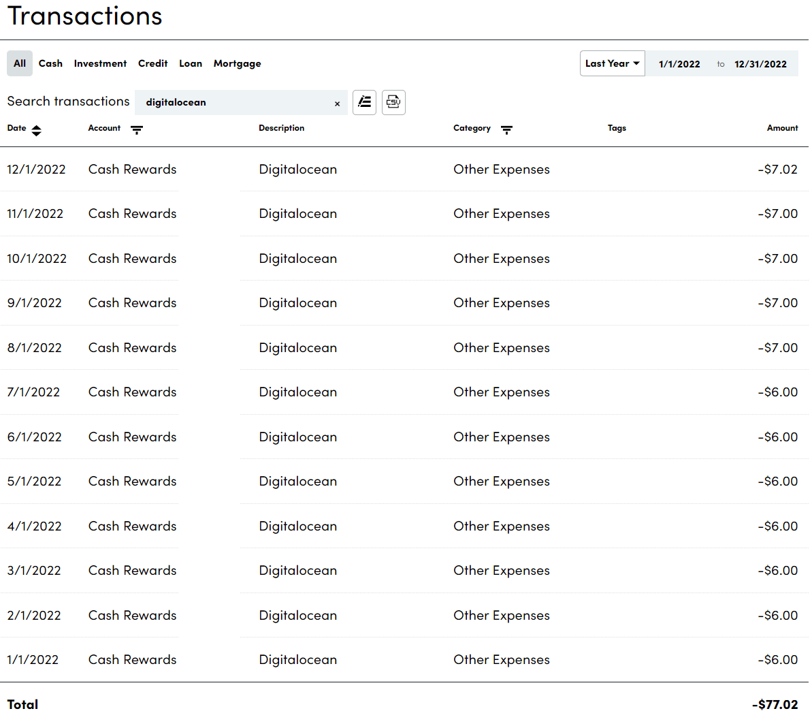Click Cash Rewards account for 3/1/2022
This screenshot has width=812, height=726.
click(132, 571)
